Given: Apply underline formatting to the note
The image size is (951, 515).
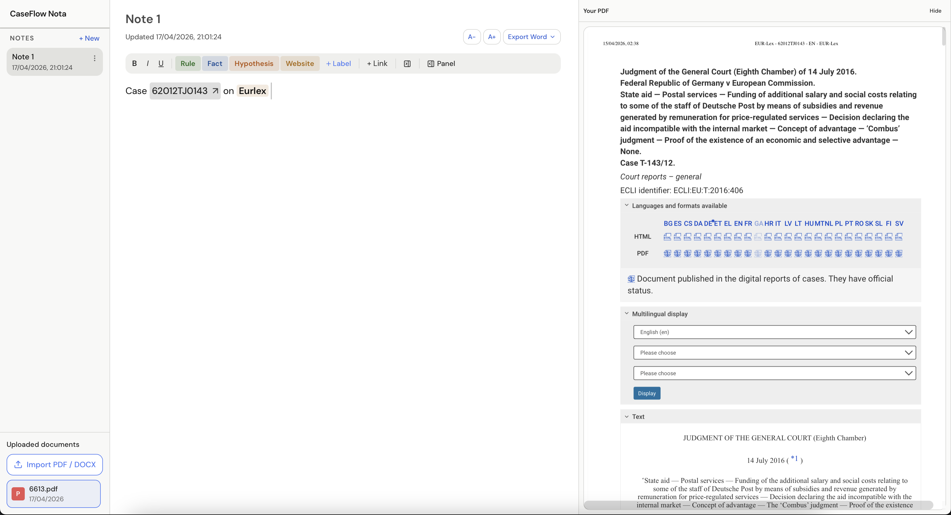Looking at the screenshot, I should 161,63.
